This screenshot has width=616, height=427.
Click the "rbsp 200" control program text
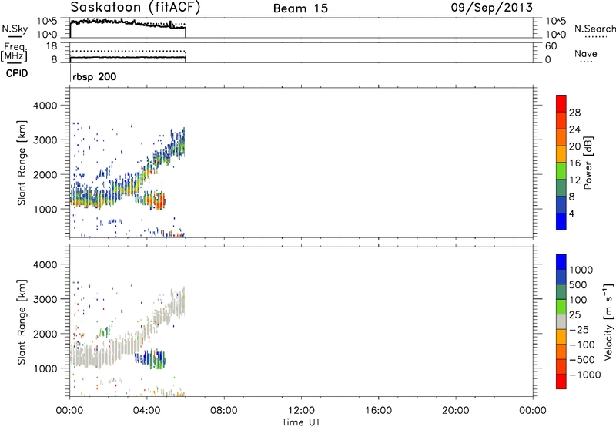[x=94, y=76]
